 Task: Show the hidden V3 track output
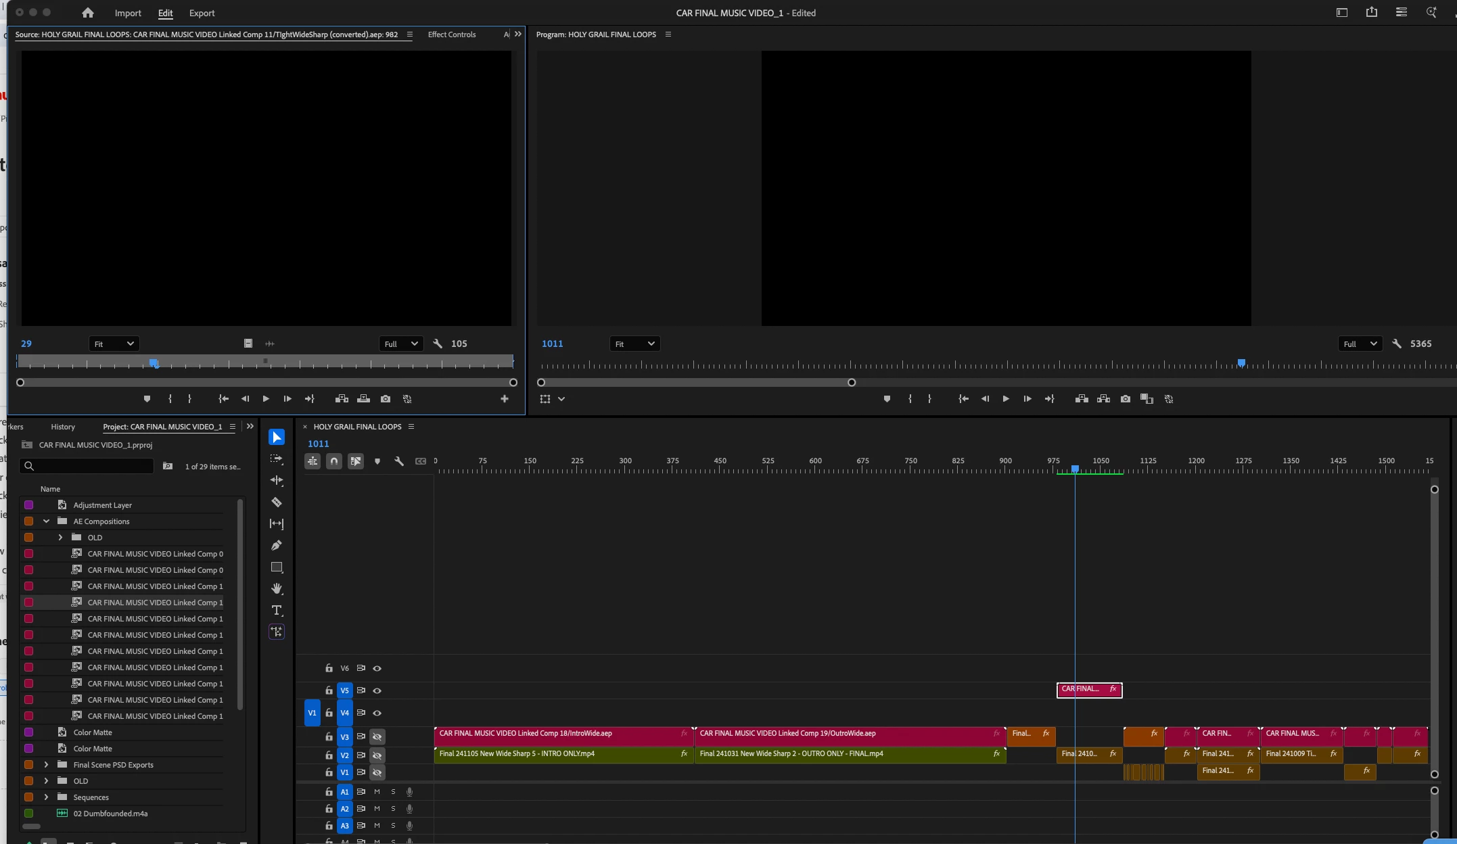click(377, 736)
